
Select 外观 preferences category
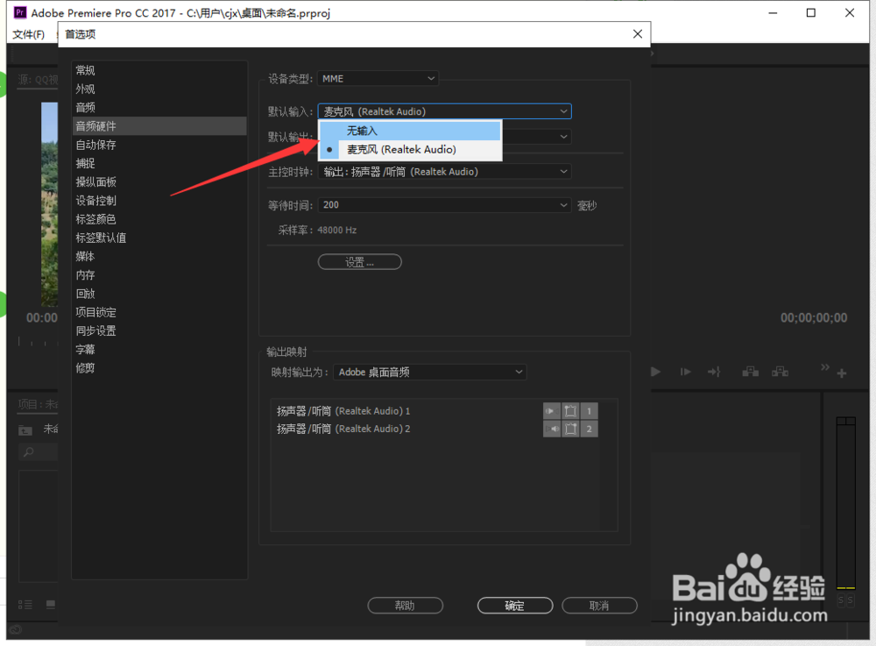point(159,89)
